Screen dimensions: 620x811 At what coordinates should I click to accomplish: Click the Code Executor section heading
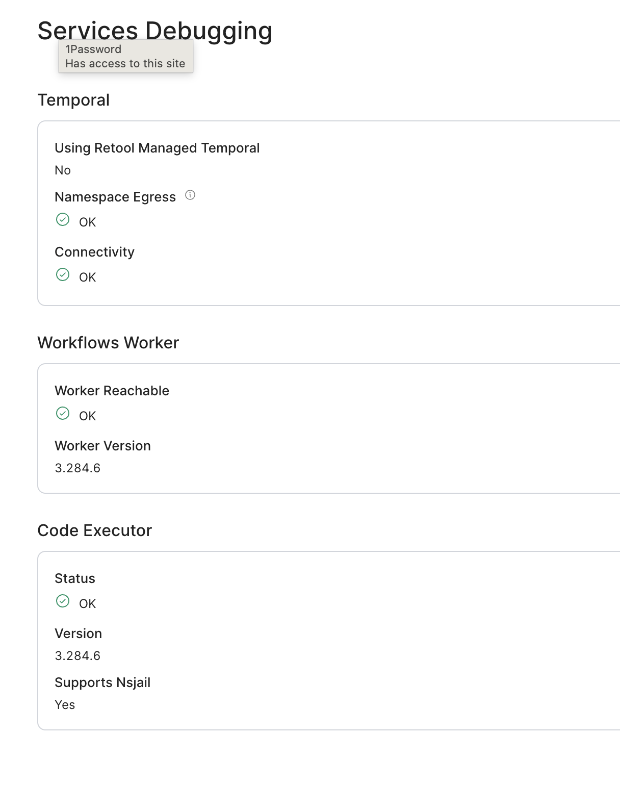[x=95, y=530]
